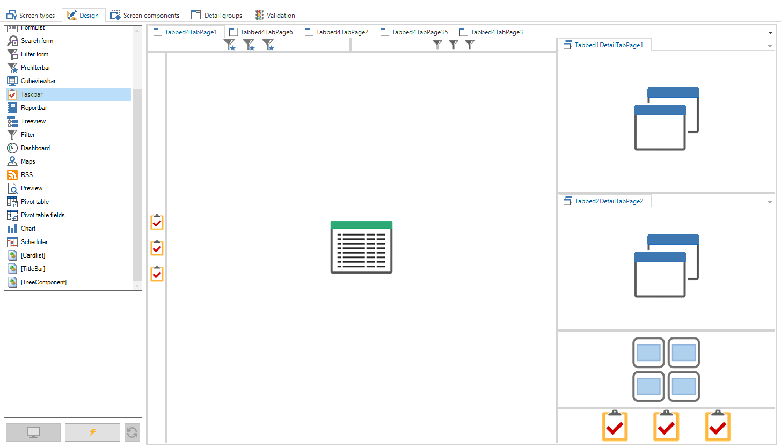The width and height of the screenshot is (781, 448).
Task: Open the Validation tab
Action: coord(275,15)
